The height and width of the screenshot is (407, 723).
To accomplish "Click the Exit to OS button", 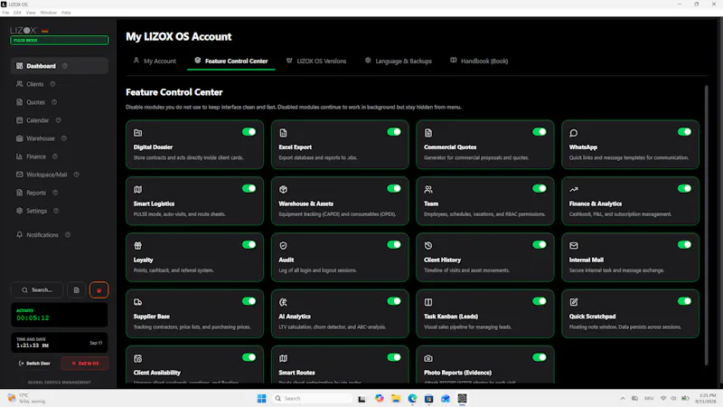I will pos(85,364).
